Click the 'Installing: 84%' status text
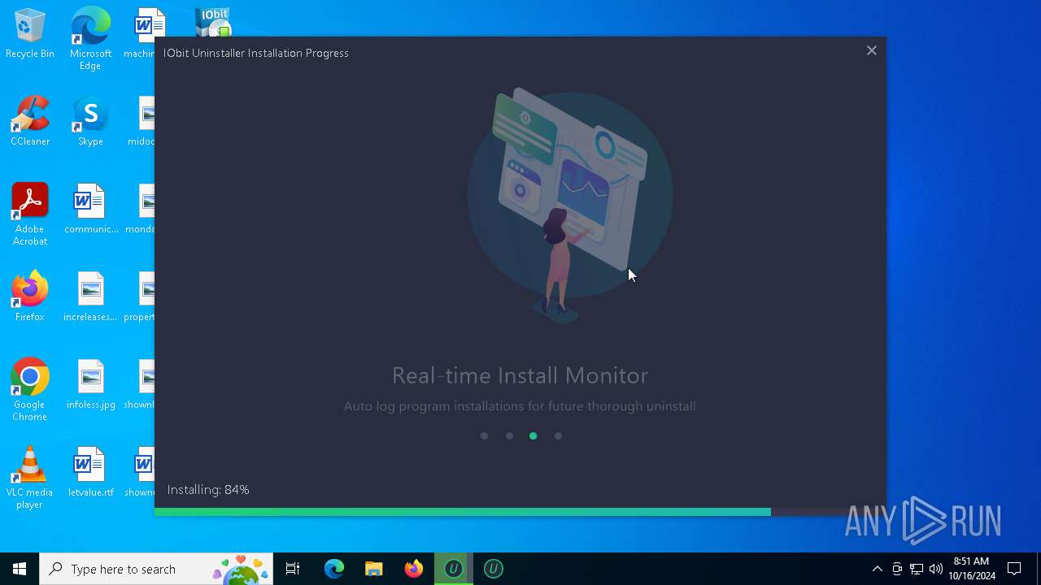Screen dimensions: 1041x585 pos(208,490)
